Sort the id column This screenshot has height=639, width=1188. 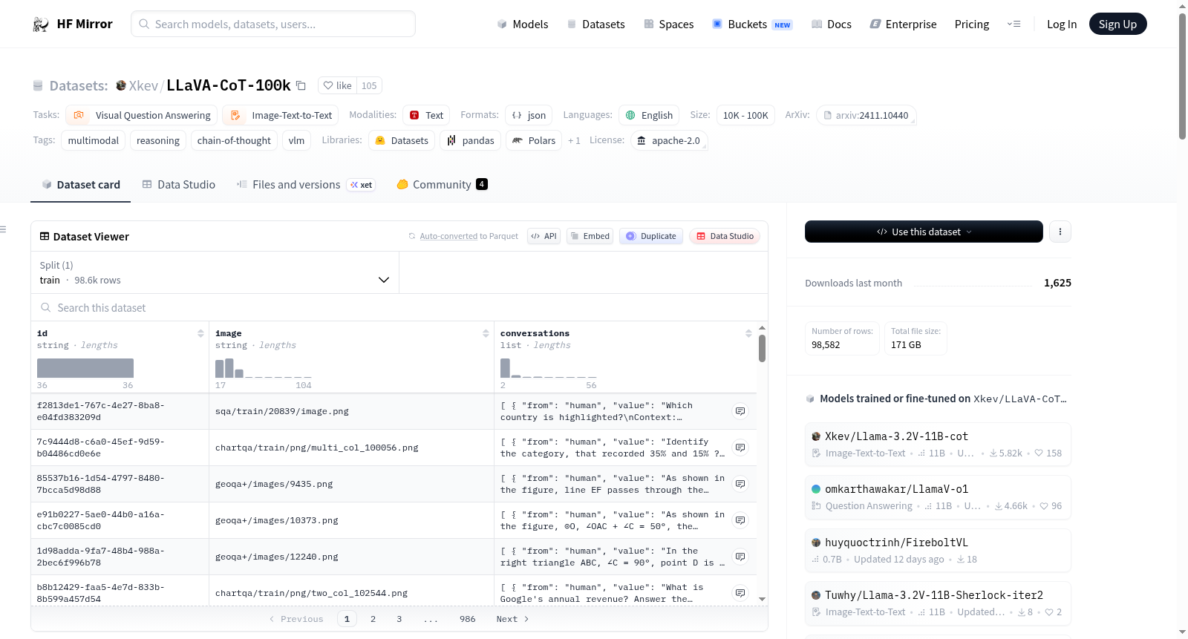200,333
